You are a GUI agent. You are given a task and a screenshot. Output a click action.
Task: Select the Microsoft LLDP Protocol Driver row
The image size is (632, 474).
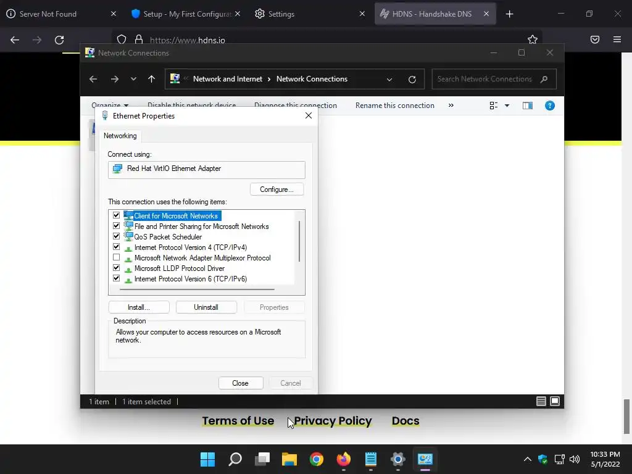pos(180,268)
